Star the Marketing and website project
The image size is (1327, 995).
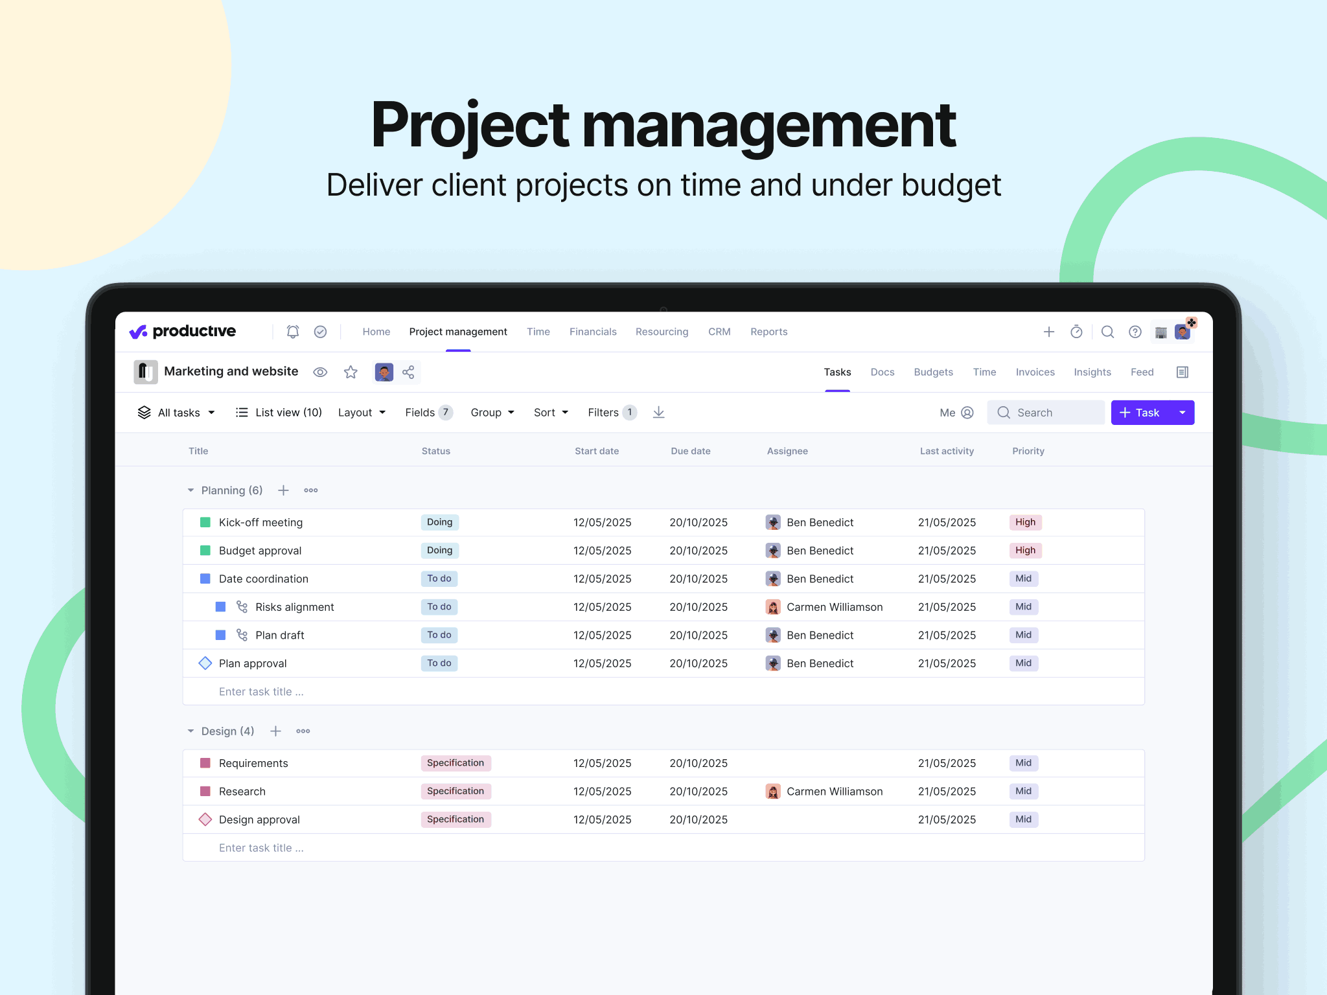click(351, 372)
